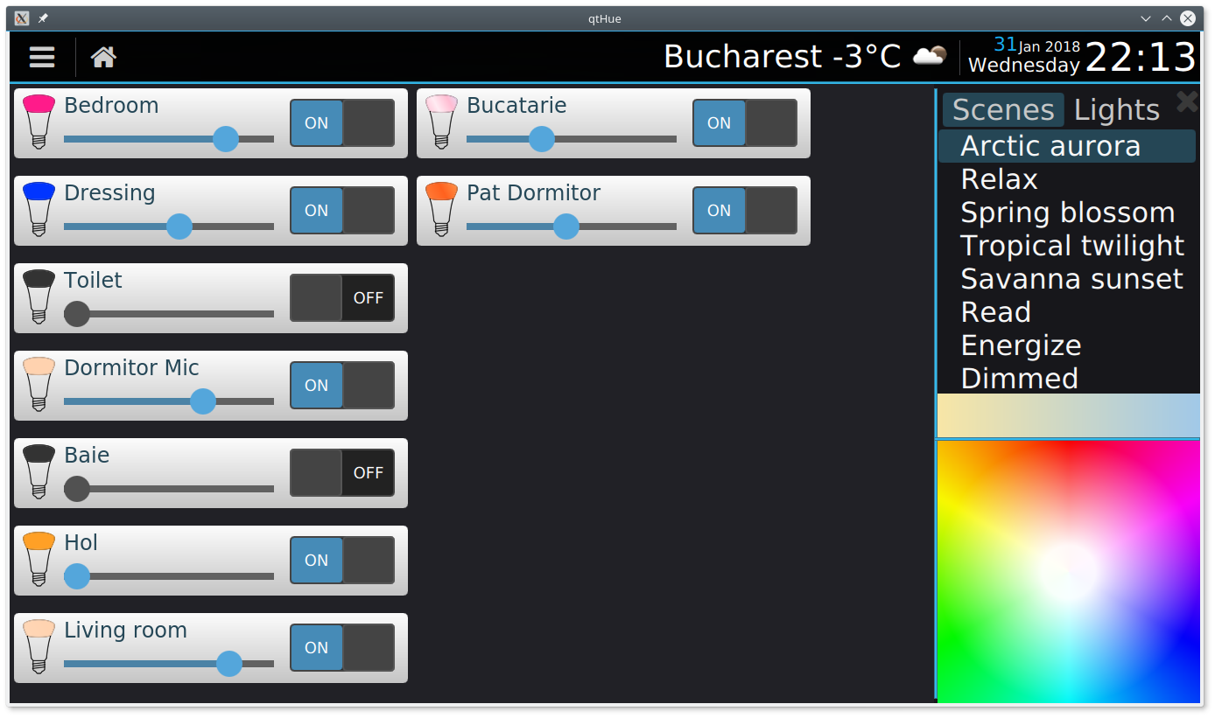Apply the Tropical twilight scene

pos(1071,246)
